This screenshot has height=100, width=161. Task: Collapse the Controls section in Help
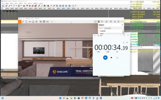pos(99,31)
